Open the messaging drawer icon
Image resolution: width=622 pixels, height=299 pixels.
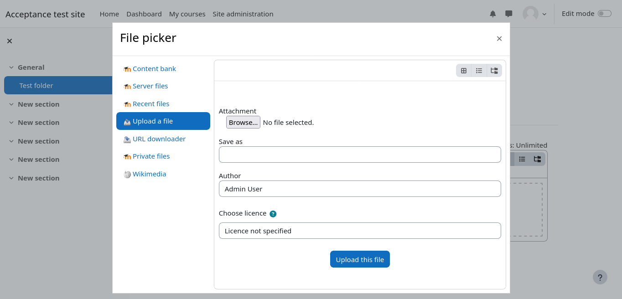click(x=509, y=14)
